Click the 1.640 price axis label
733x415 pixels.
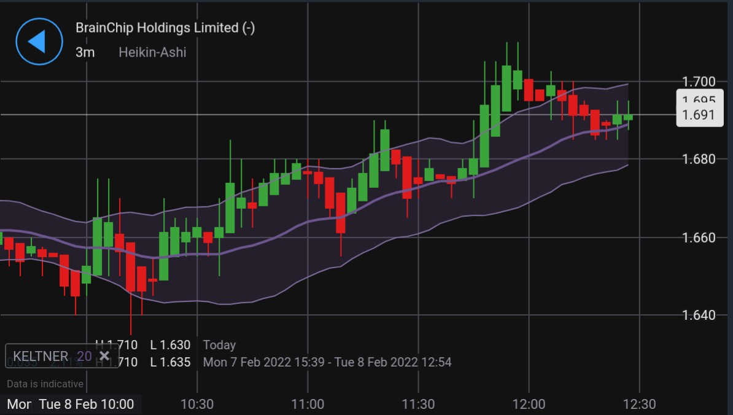pyautogui.click(x=699, y=316)
